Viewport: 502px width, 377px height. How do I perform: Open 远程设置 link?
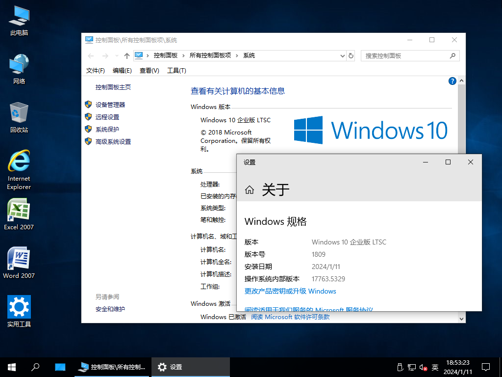tap(107, 117)
